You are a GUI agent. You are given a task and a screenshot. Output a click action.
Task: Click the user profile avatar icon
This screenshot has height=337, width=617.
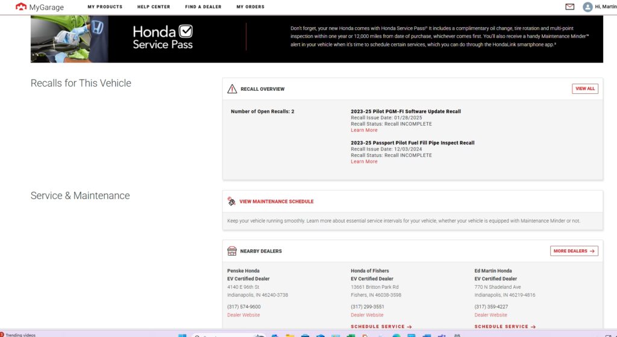point(587,7)
